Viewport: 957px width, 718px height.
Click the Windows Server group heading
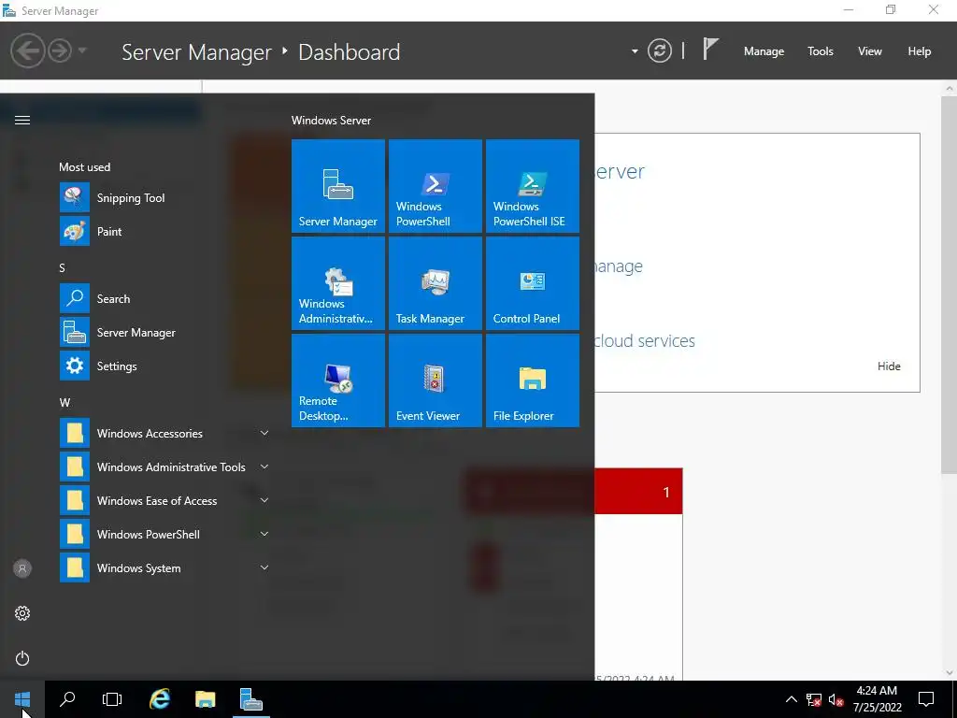(x=331, y=121)
